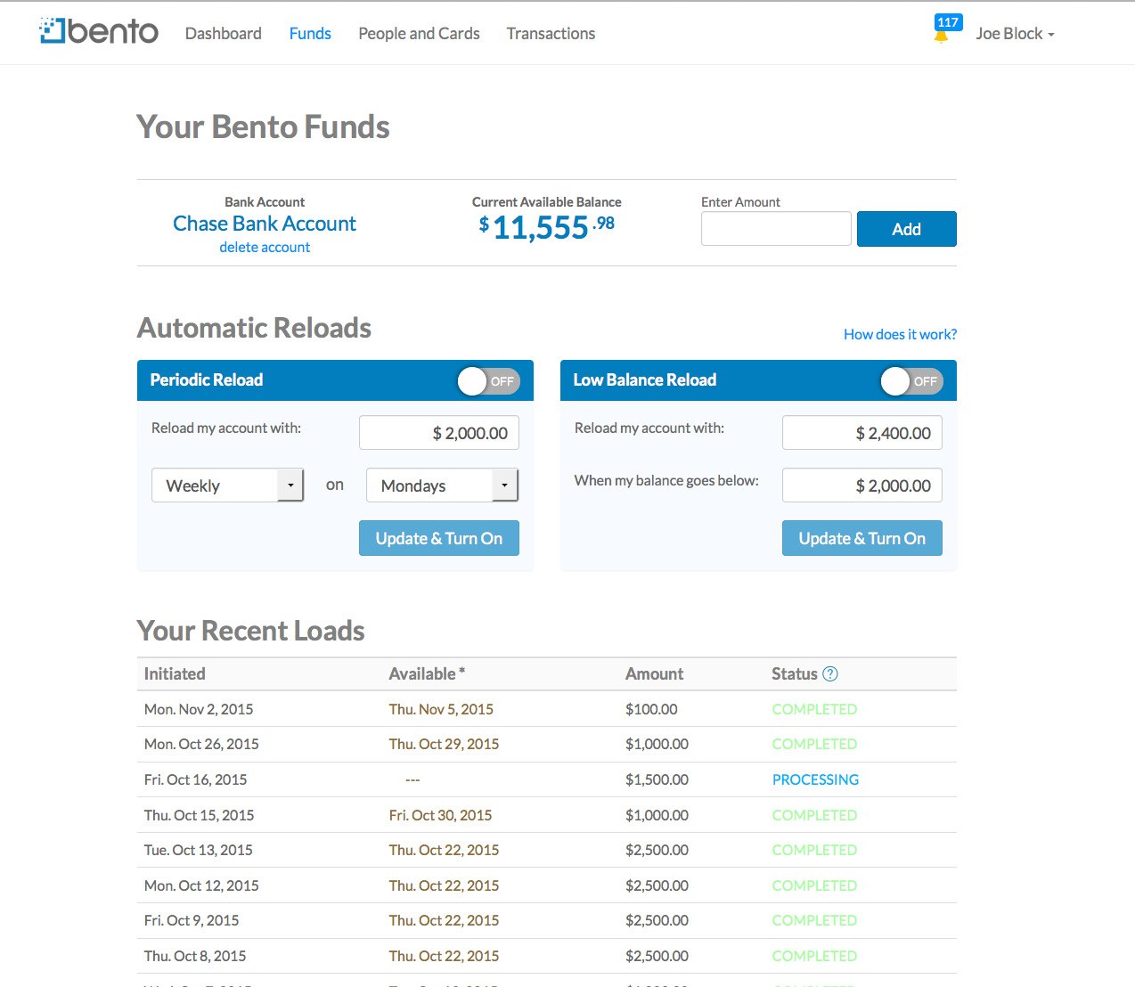Click the Thu. Oct 8, 2015 initiated date
Image resolution: width=1135 pixels, height=987 pixels.
coord(195,956)
